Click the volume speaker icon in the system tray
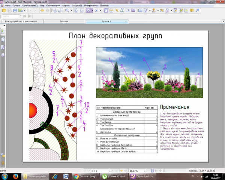This screenshot has height=180, width=225. (202, 177)
